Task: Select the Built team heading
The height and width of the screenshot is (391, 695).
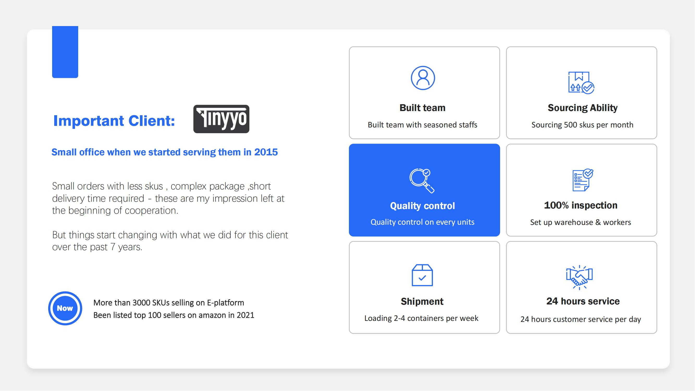Action: [422, 108]
